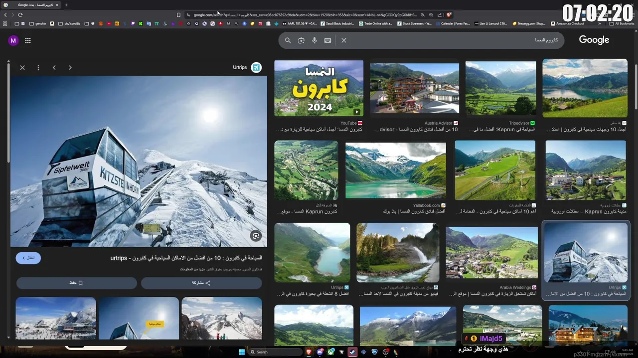Viewport: 638px width, 358px height.
Task: Open related image of ski resort crowd
Action: tap(56, 318)
